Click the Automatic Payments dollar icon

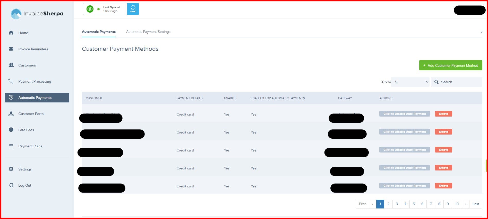(x=11, y=97)
